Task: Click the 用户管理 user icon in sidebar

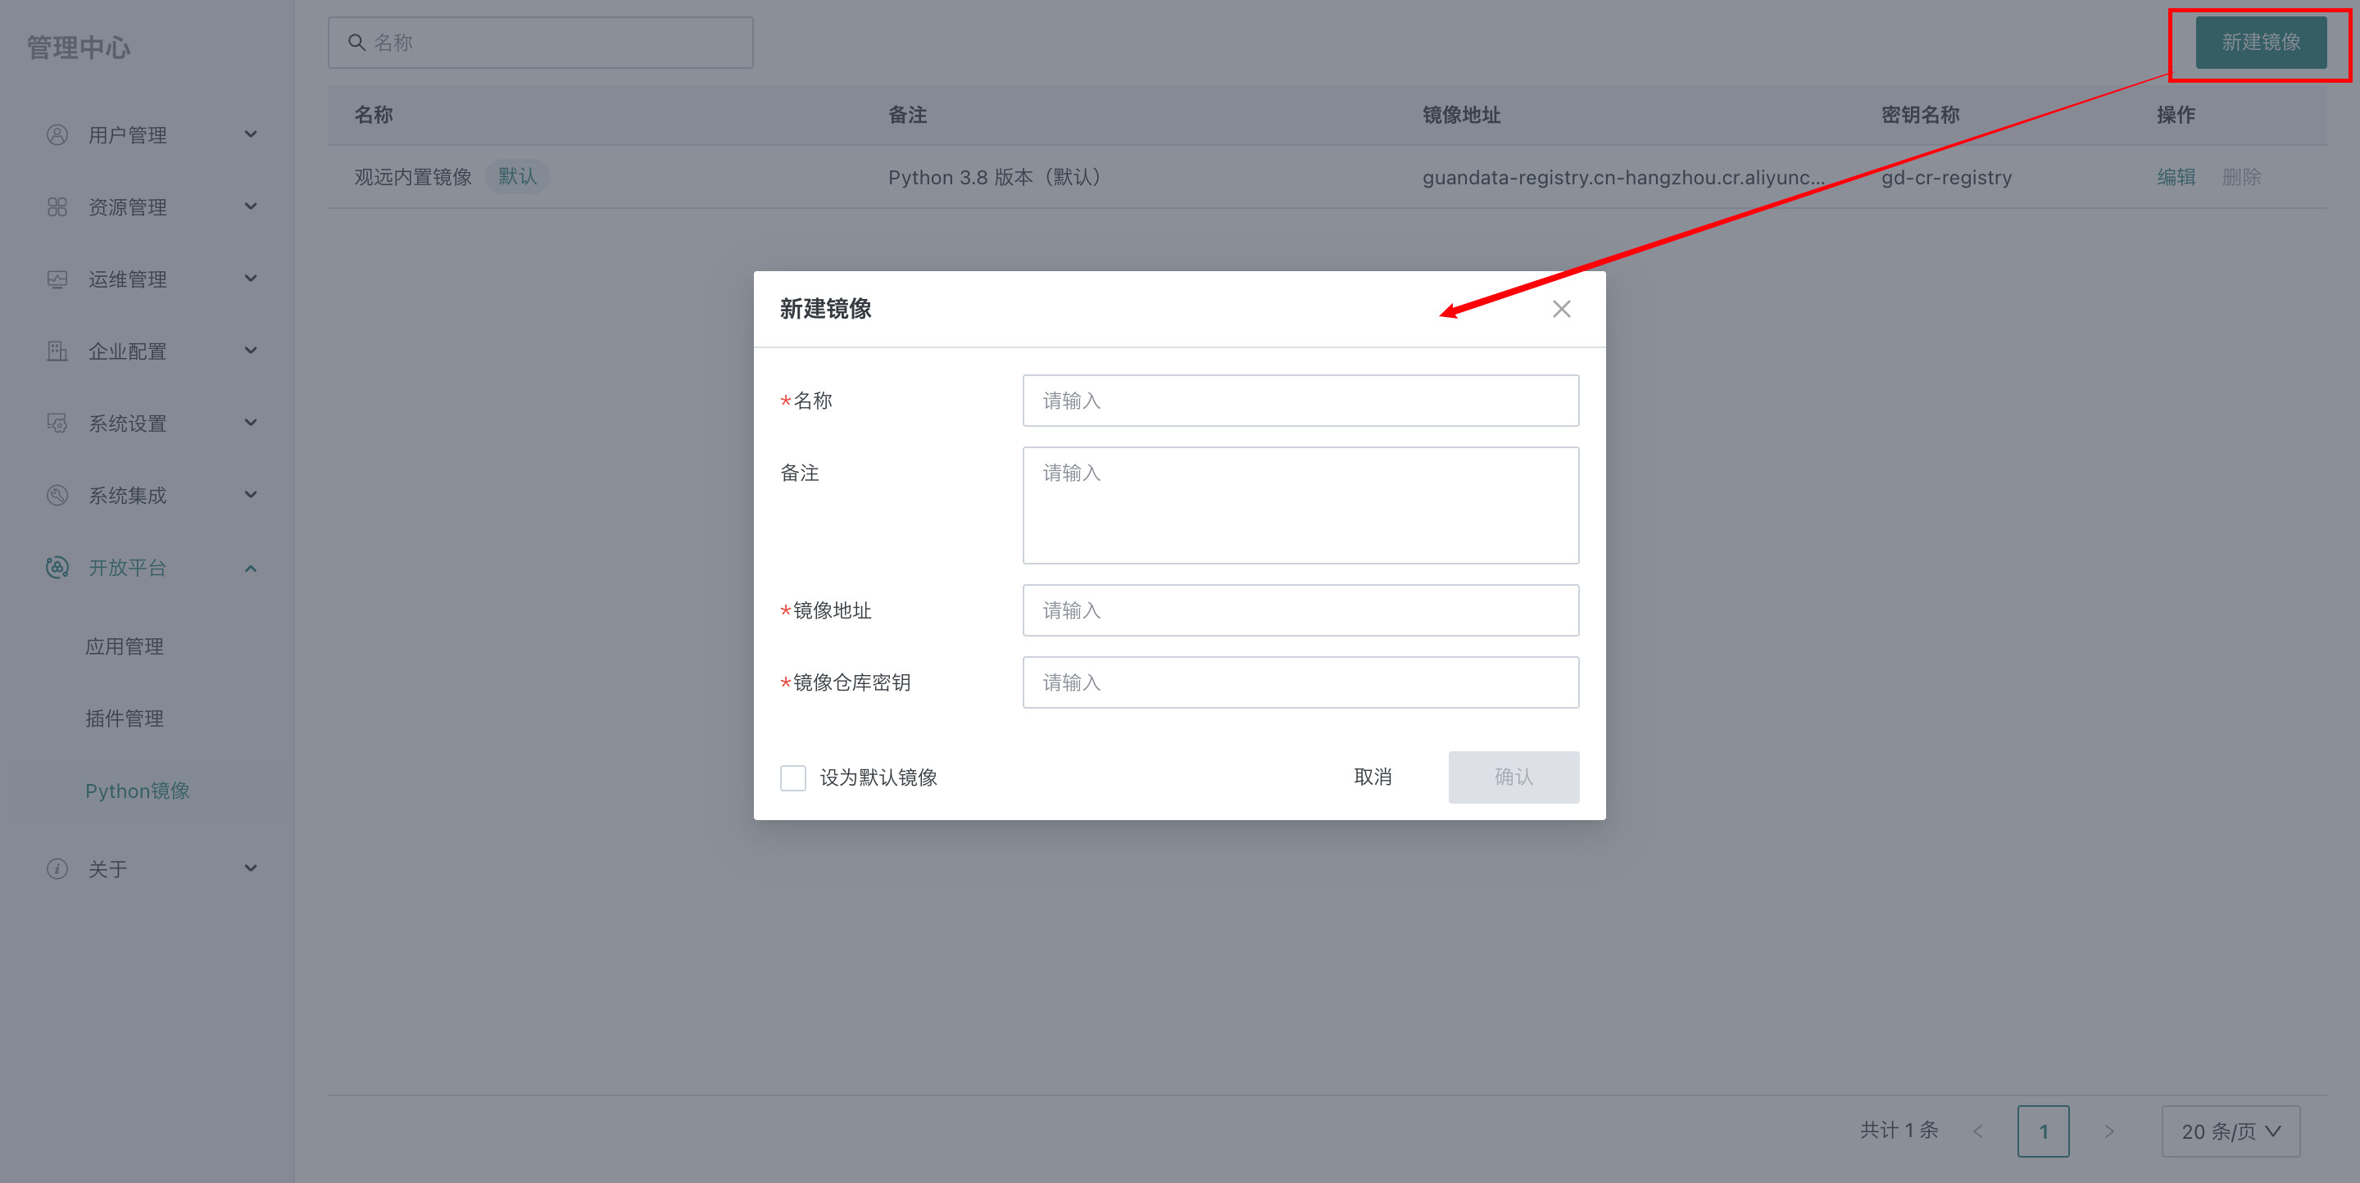Action: [x=57, y=135]
